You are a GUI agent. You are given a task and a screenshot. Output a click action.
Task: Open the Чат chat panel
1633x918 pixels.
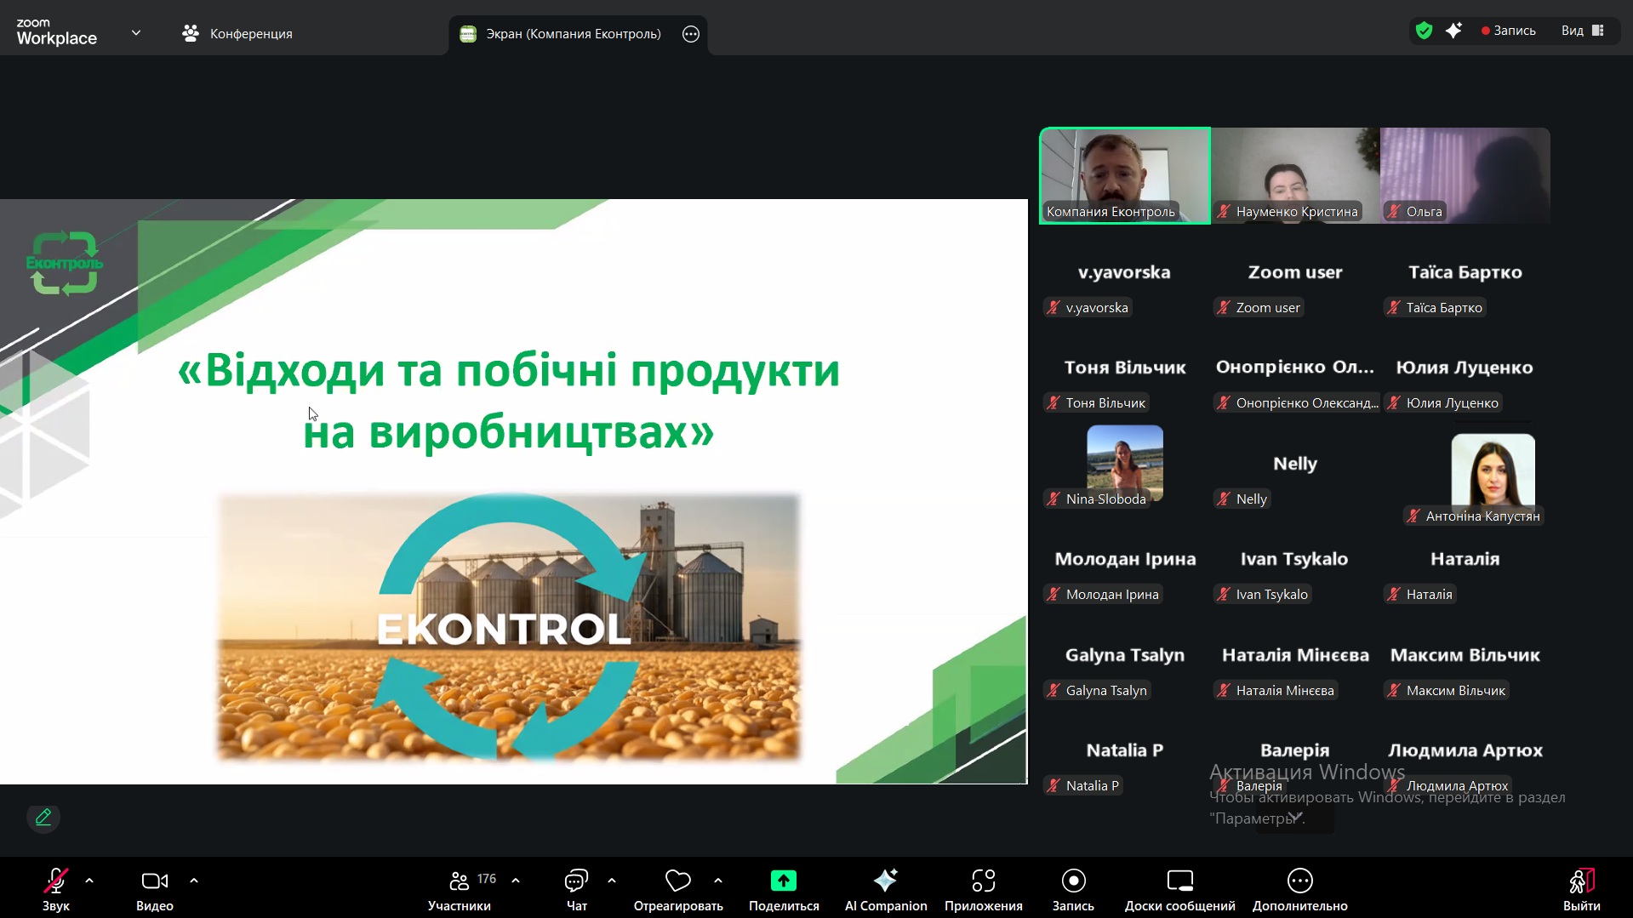(x=576, y=888)
